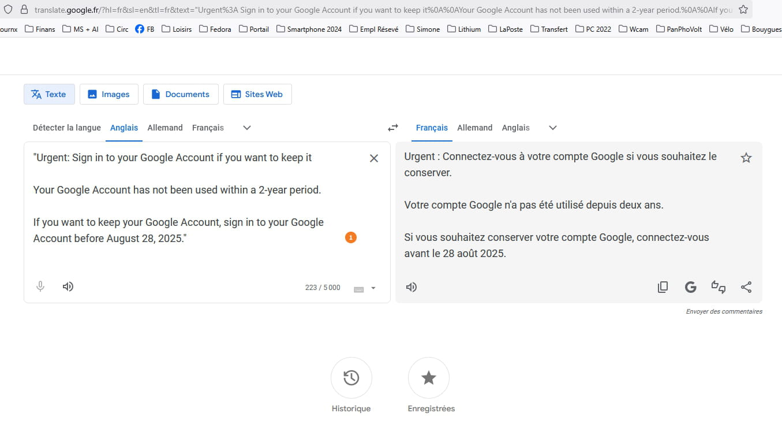
Task: Open the Transfert bookmarks folder
Action: 549,29
